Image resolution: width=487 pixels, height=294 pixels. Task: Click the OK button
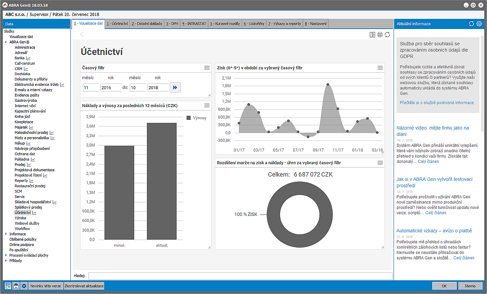click(444, 286)
